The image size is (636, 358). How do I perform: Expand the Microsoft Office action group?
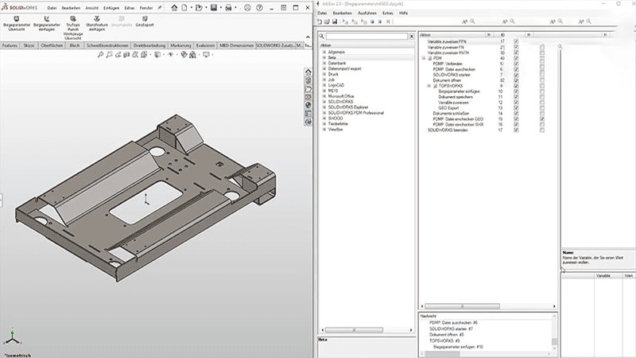click(x=324, y=96)
